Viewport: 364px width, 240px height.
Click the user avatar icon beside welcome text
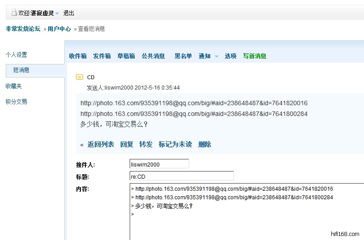[14, 13]
